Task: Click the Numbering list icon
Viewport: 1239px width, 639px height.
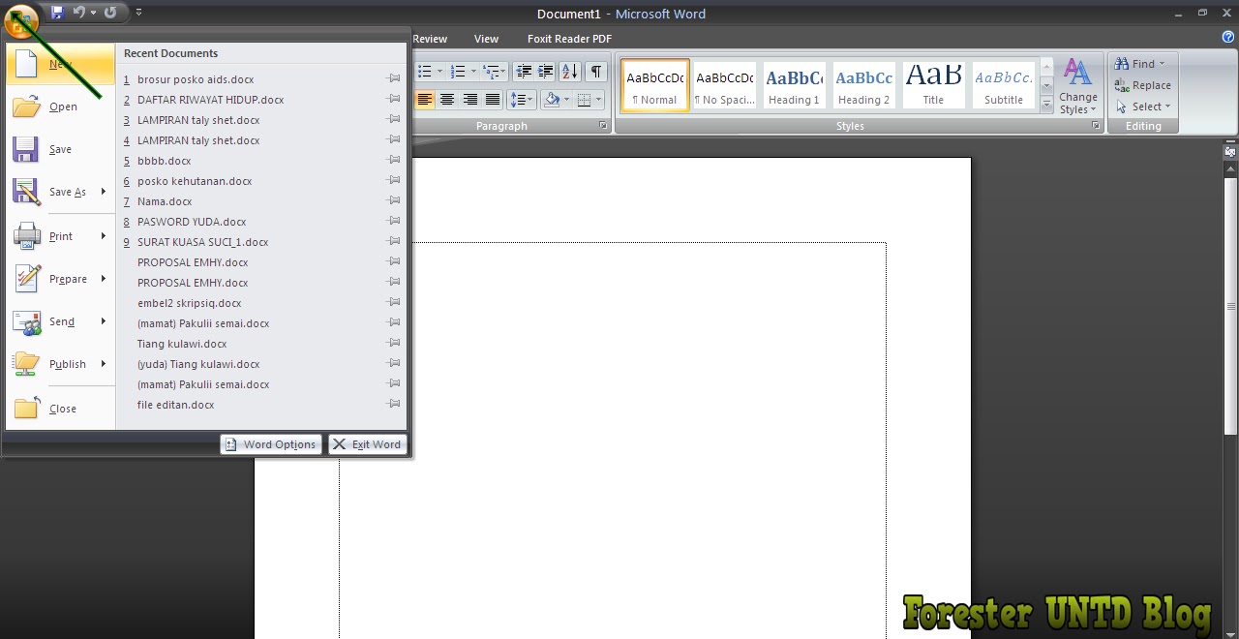Action: (x=459, y=72)
